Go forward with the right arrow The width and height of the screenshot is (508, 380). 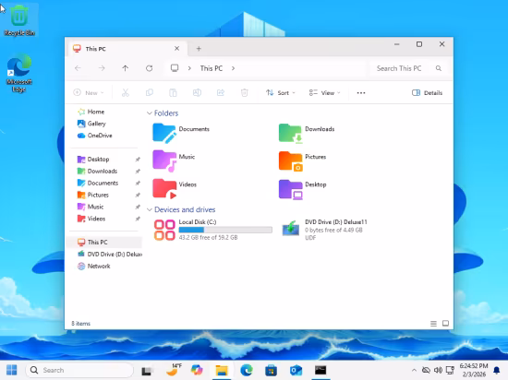tap(102, 68)
